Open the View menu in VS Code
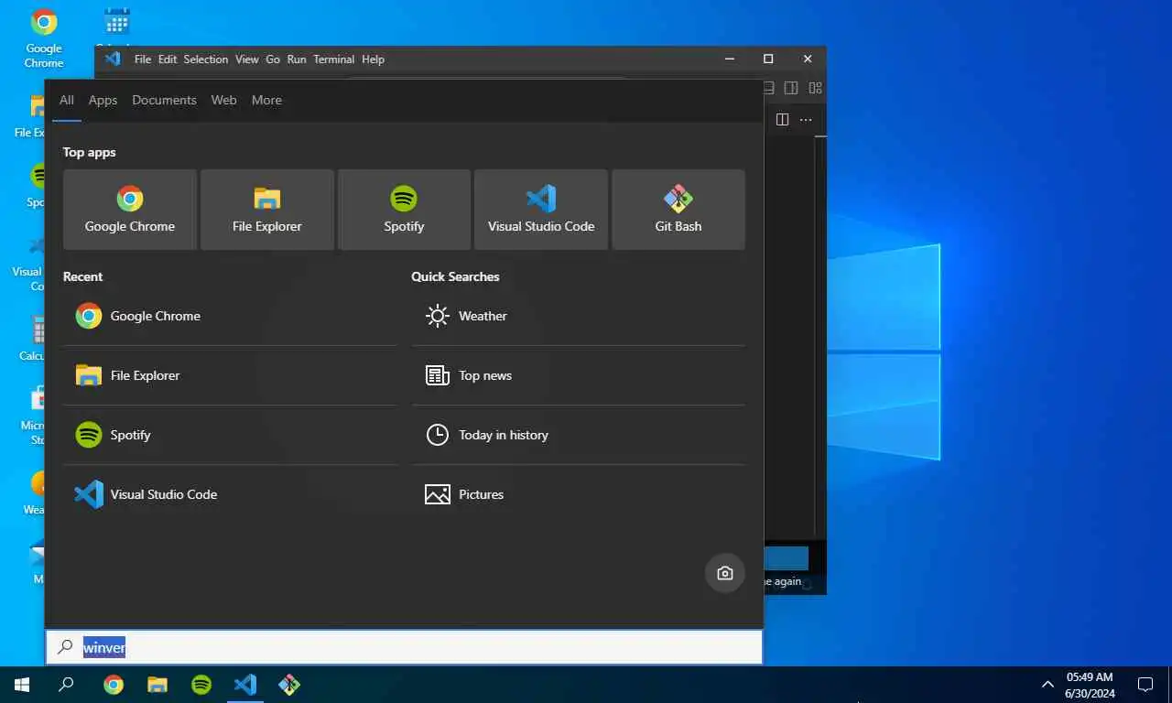Image resolution: width=1172 pixels, height=703 pixels. click(247, 59)
